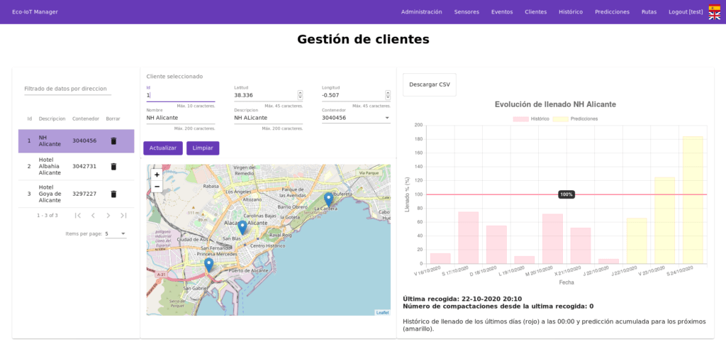The height and width of the screenshot is (342, 726).
Task: Open Eventos page
Action: pos(502,12)
